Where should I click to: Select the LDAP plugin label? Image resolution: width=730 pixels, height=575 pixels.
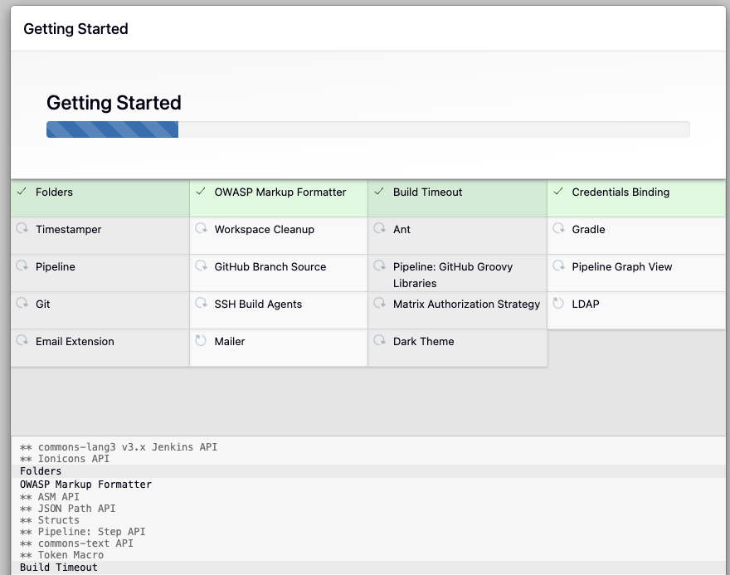(585, 304)
